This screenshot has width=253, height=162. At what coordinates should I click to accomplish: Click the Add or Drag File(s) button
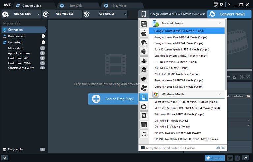(113, 99)
